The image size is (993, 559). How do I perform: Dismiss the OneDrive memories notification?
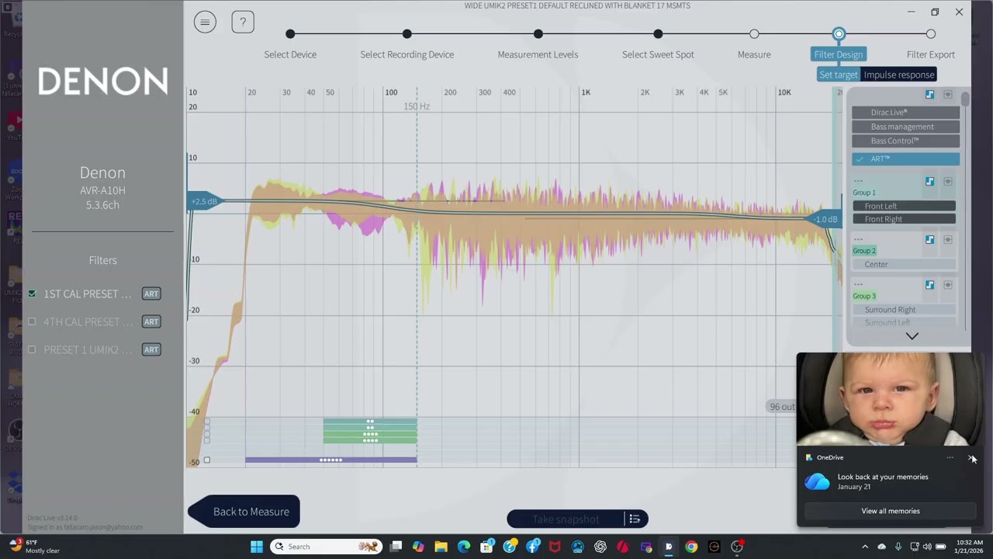[x=972, y=458]
